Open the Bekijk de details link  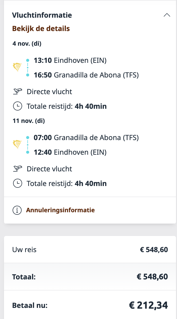41,29
